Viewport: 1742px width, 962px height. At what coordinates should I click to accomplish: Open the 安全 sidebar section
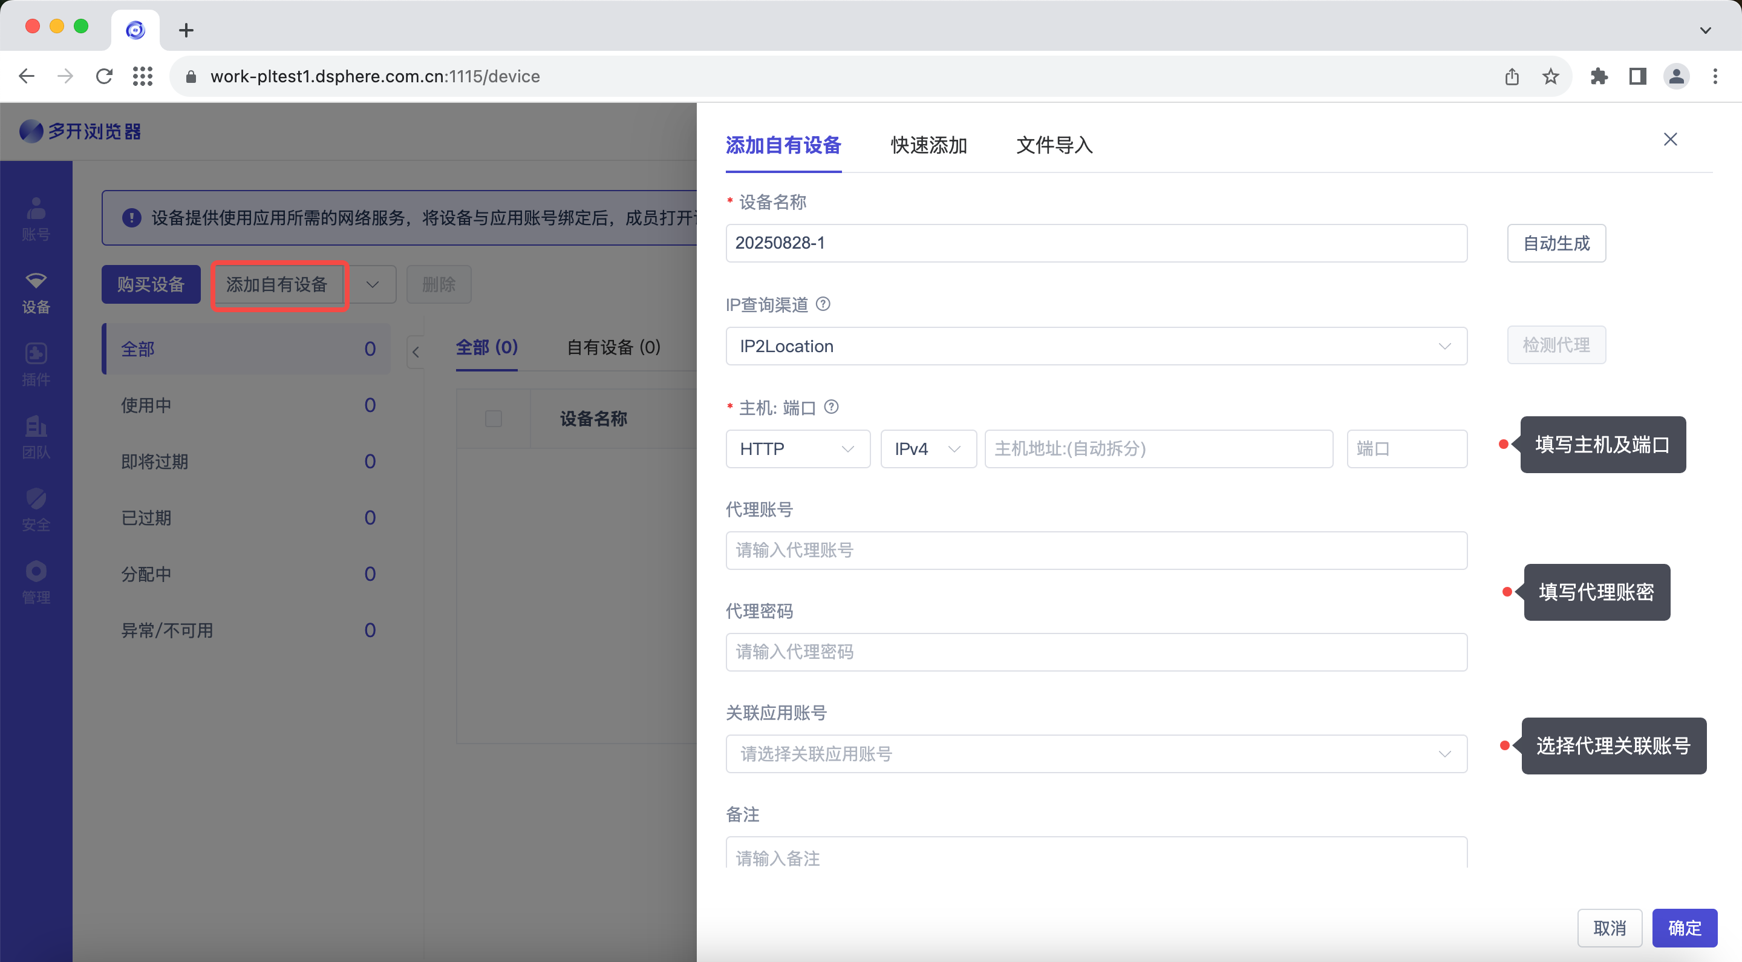36,509
